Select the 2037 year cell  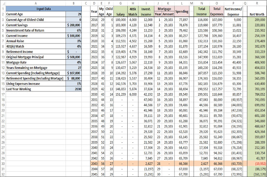[x=94, y=131]
